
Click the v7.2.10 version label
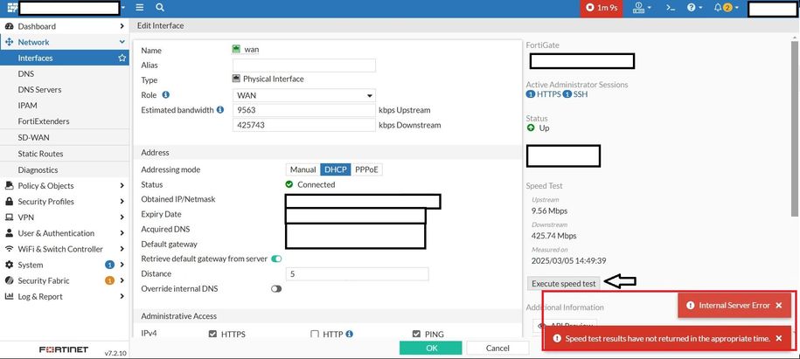pyautogui.click(x=115, y=352)
